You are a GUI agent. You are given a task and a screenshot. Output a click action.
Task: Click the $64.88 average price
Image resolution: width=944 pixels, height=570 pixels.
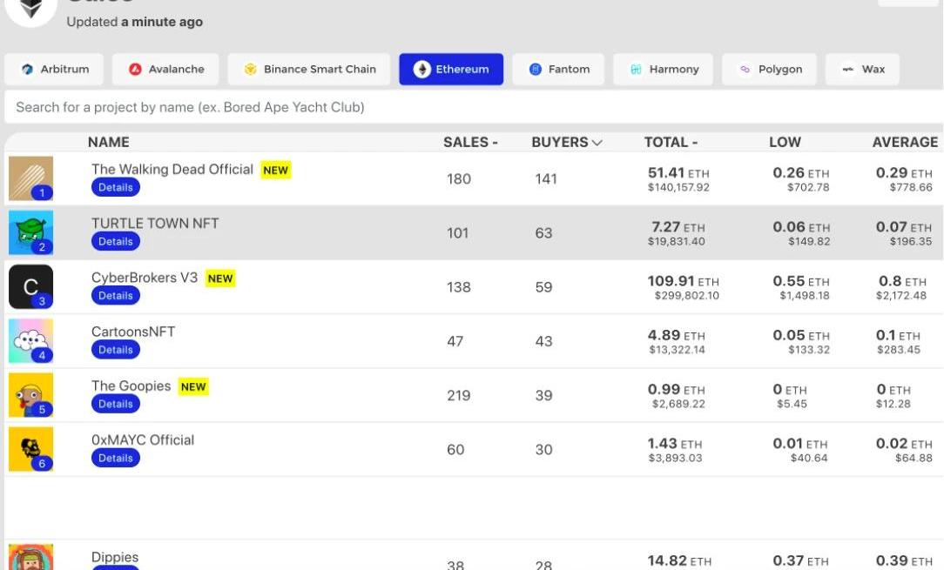pos(914,458)
